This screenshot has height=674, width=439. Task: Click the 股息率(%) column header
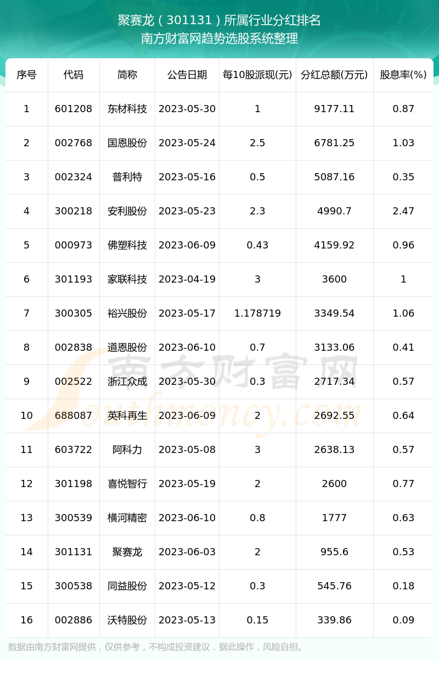coord(403,75)
